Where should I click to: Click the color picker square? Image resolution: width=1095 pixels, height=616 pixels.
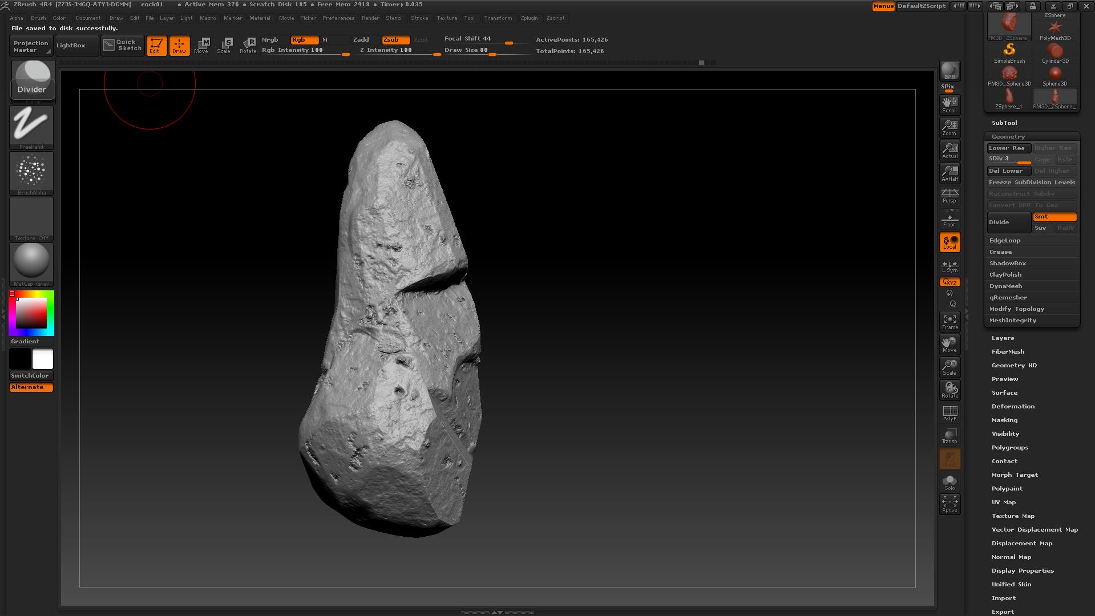point(31,313)
